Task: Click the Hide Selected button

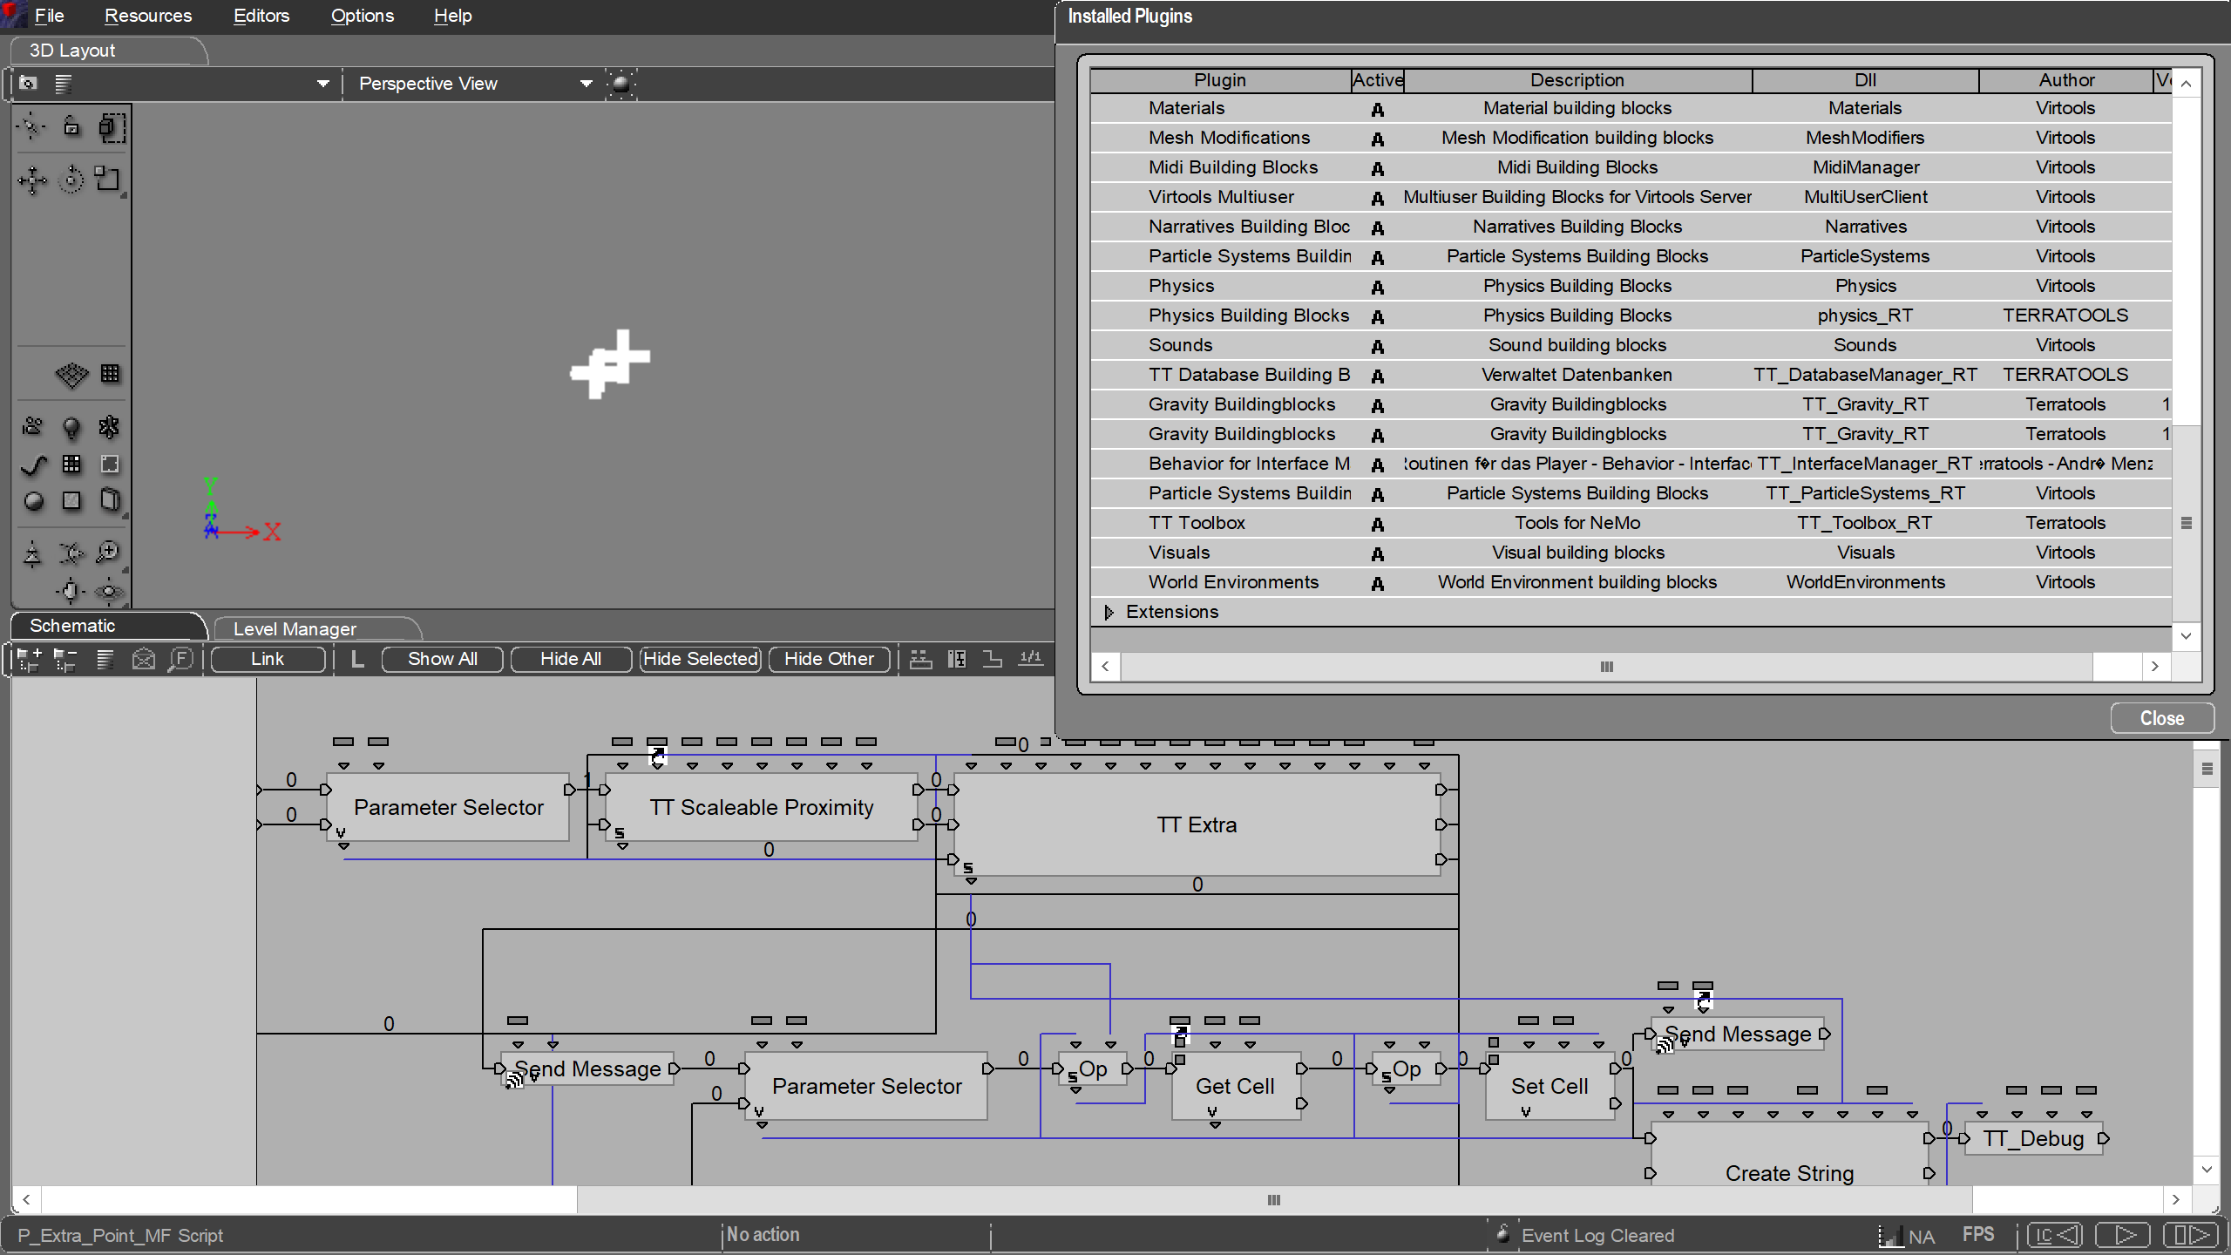Action: click(x=700, y=659)
